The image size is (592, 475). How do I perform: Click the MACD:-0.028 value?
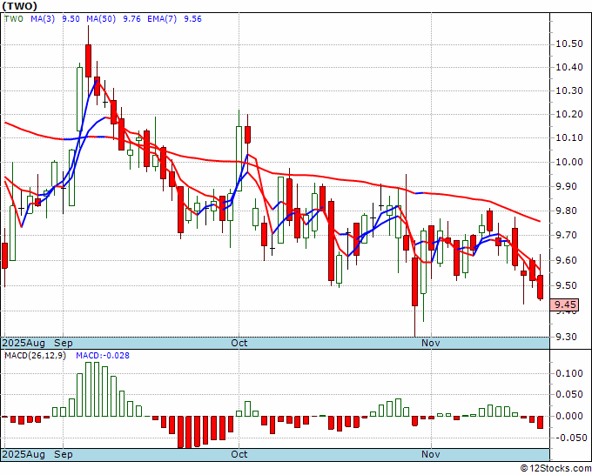(103, 356)
